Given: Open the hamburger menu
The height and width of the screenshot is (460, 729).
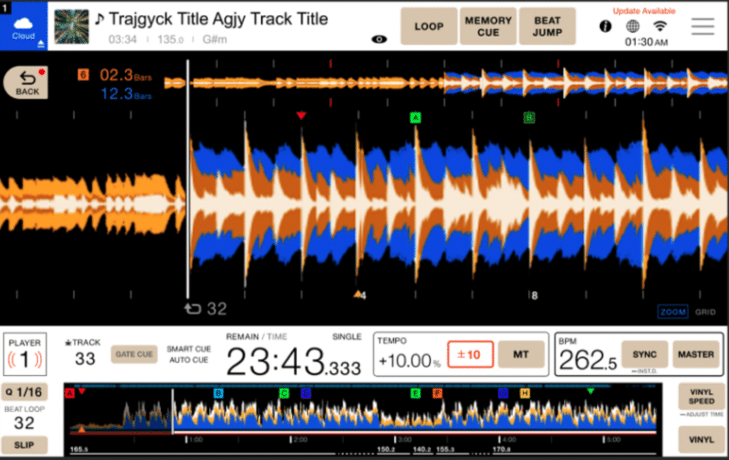Looking at the screenshot, I should pyautogui.click(x=703, y=26).
